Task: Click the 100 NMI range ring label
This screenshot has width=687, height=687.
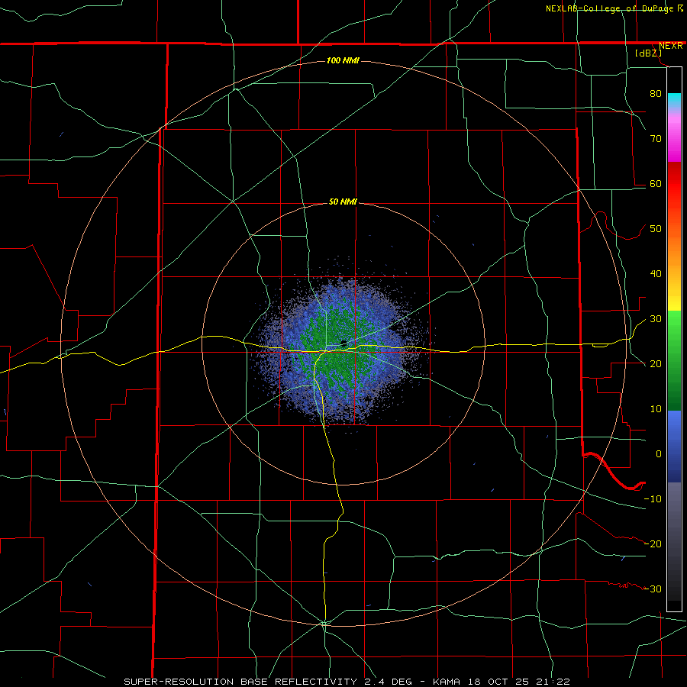Action: [343, 60]
